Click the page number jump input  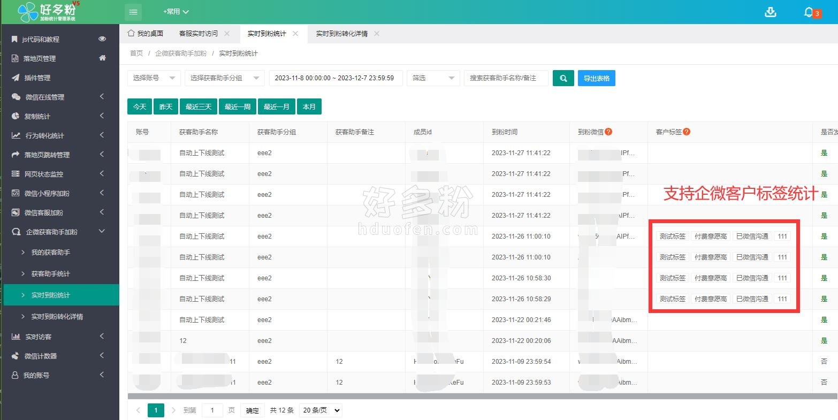pos(212,410)
